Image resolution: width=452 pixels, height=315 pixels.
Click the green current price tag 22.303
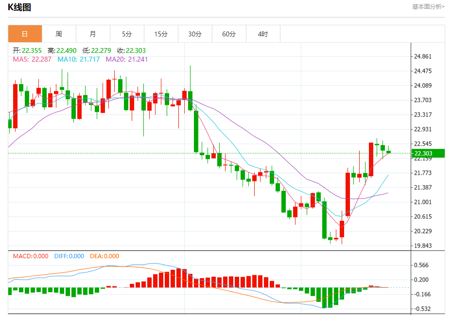428,153
